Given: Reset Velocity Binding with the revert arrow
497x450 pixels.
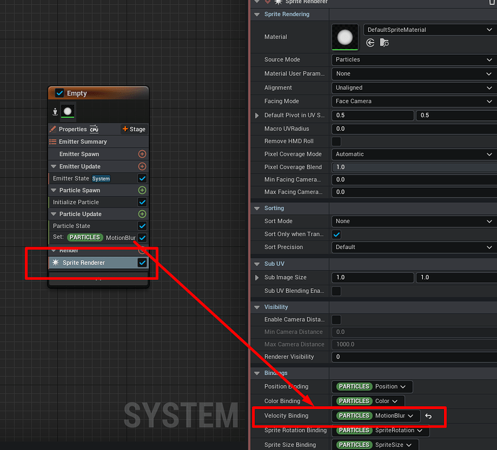Looking at the screenshot, I should tap(428, 416).
